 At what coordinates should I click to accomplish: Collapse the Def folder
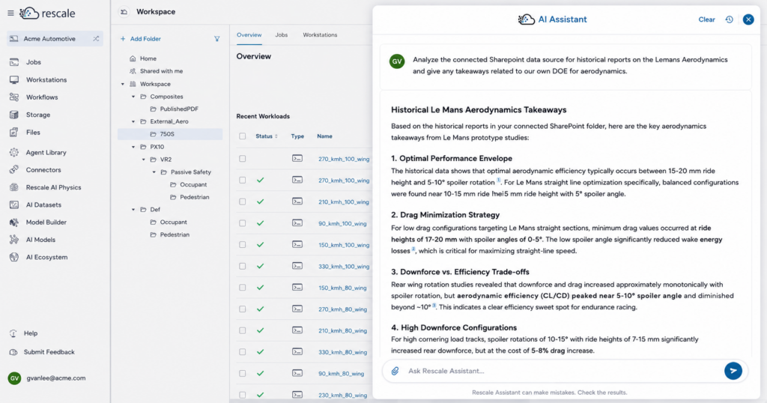point(133,209)
